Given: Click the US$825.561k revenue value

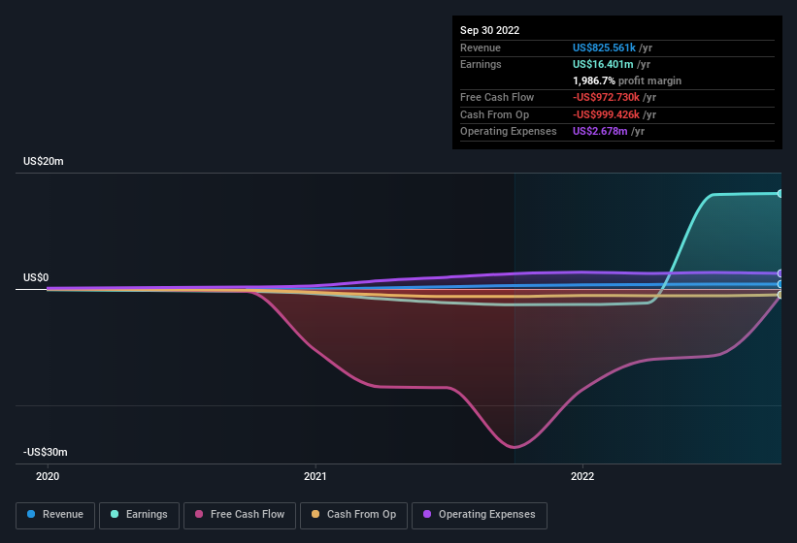Looking at the screenshot, I should [x=604, y=48].
